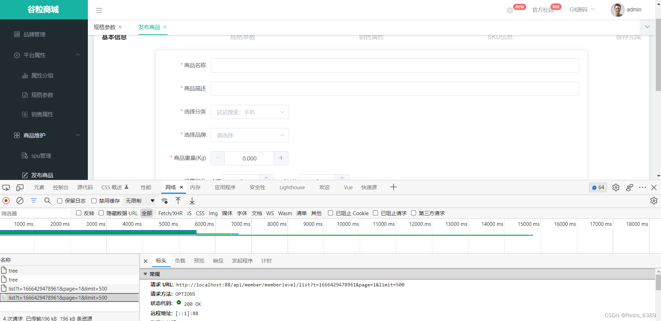Click the blue network overview timeline bar
Screen dimensions: 661x321
click(97, 232)
